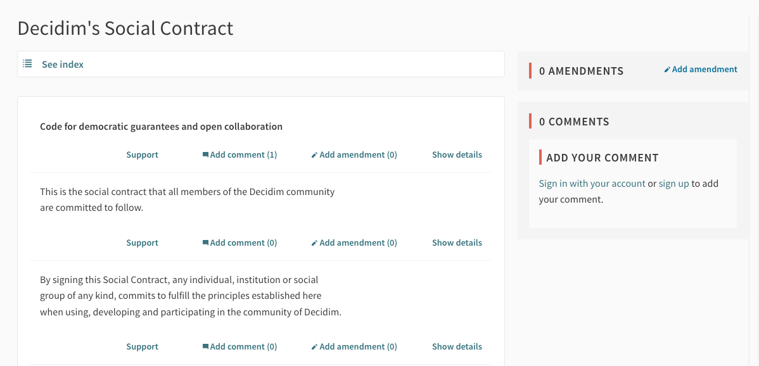Screen dimensions: 759x366
Task: Click Add amendment in the 0 Amendments panel
Action: 701,68
